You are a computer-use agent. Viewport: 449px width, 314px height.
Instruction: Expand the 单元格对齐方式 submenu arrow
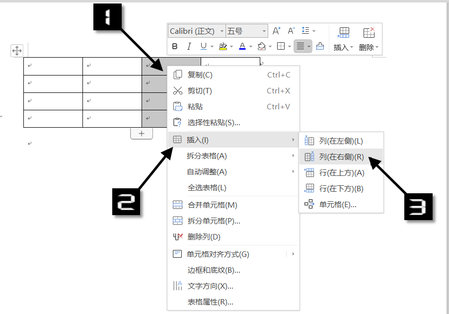point(293,254)
